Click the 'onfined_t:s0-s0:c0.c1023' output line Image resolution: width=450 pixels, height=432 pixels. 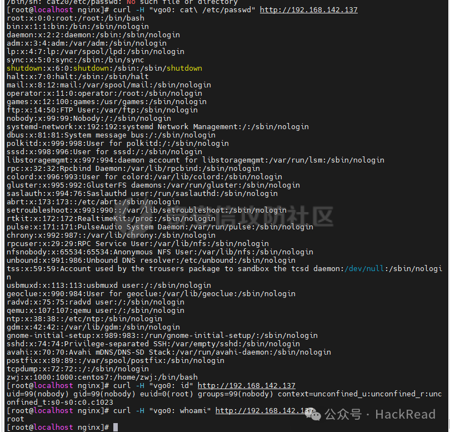60,402
